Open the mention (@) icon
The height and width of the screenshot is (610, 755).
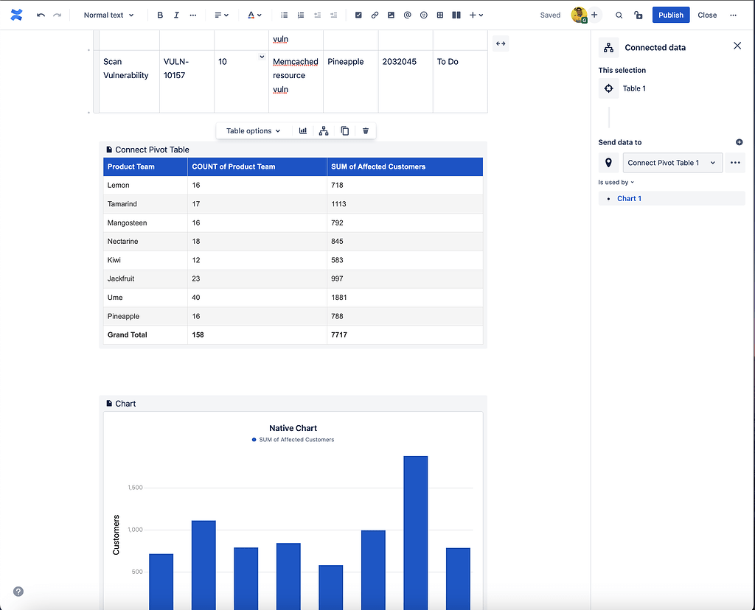pyautogui.click(x=407, y=15)
